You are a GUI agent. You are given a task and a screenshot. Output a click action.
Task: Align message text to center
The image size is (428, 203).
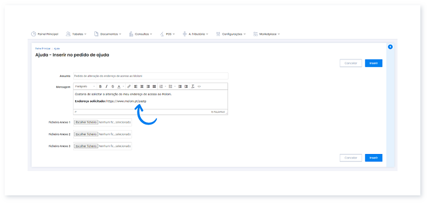(142, 86)
